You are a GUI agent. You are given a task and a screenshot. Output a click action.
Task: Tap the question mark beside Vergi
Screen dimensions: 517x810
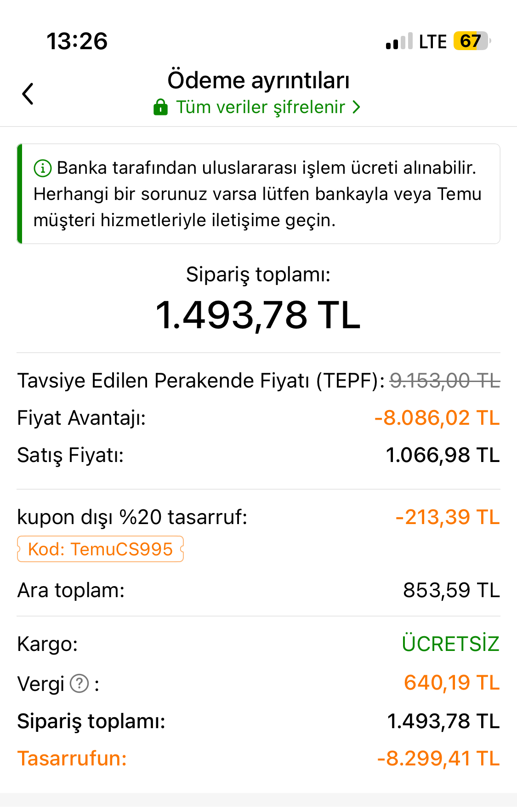pos(80,684)
